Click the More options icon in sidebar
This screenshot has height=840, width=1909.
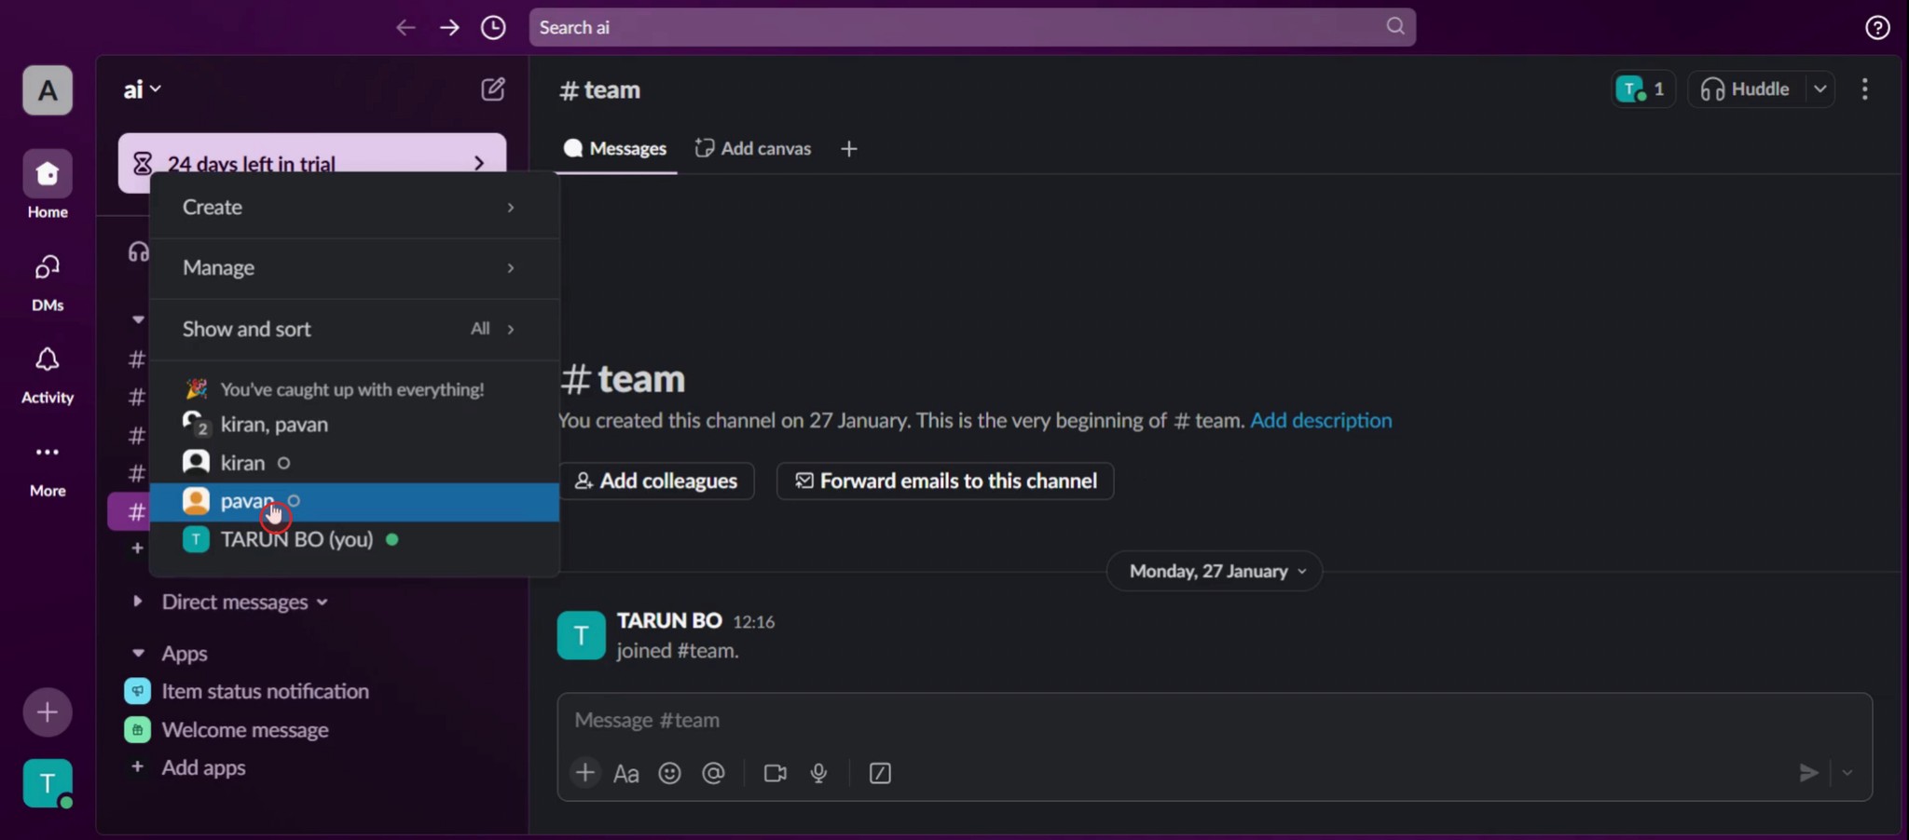47,454
